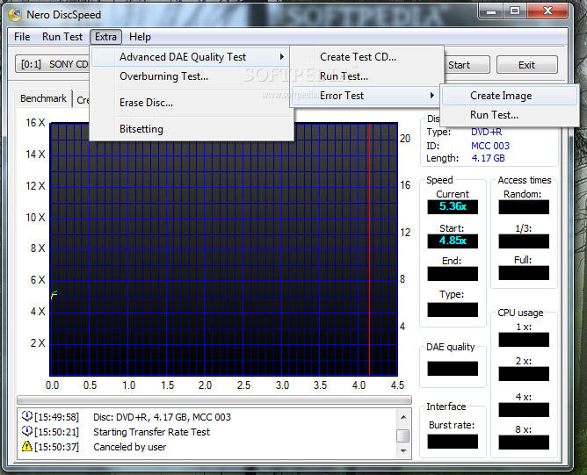Image resolution: width=587 pixels, height=475 pixels.
Task: Click the current speed value 5.36x
Action: pos(453,207)
